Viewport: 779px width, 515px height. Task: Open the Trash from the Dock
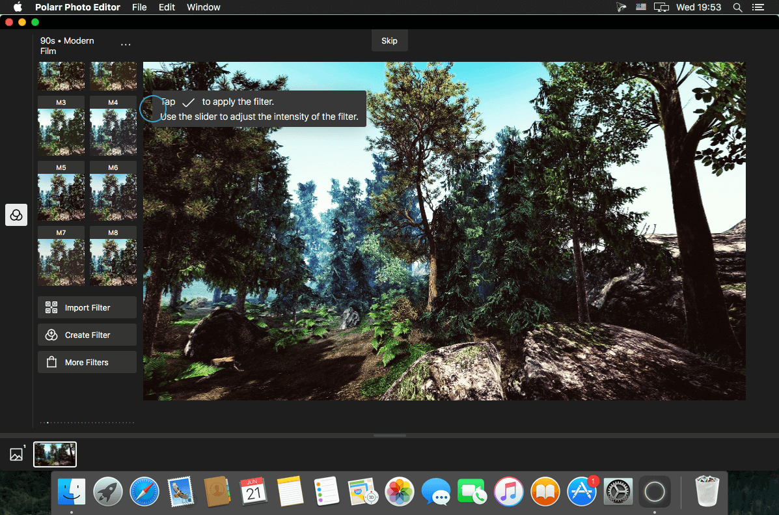click(707, 491)
